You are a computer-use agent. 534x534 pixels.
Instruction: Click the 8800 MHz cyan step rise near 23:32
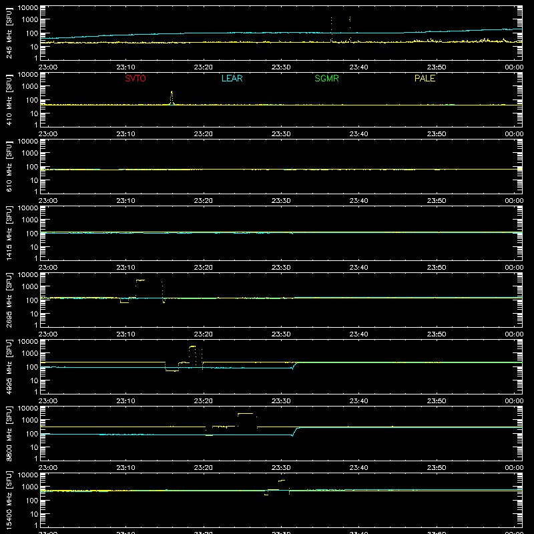295,431
